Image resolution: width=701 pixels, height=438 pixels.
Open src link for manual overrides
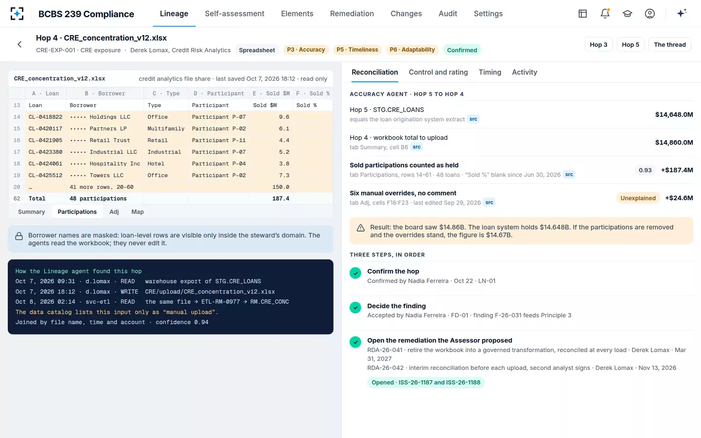click(489, 202)
